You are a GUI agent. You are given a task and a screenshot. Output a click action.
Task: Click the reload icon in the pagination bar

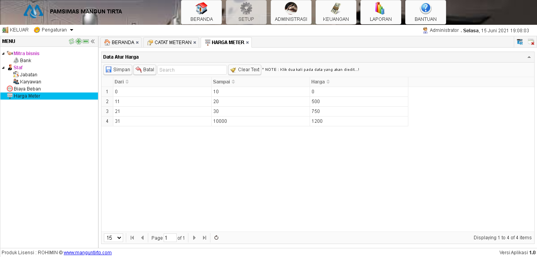pos(216,238)
